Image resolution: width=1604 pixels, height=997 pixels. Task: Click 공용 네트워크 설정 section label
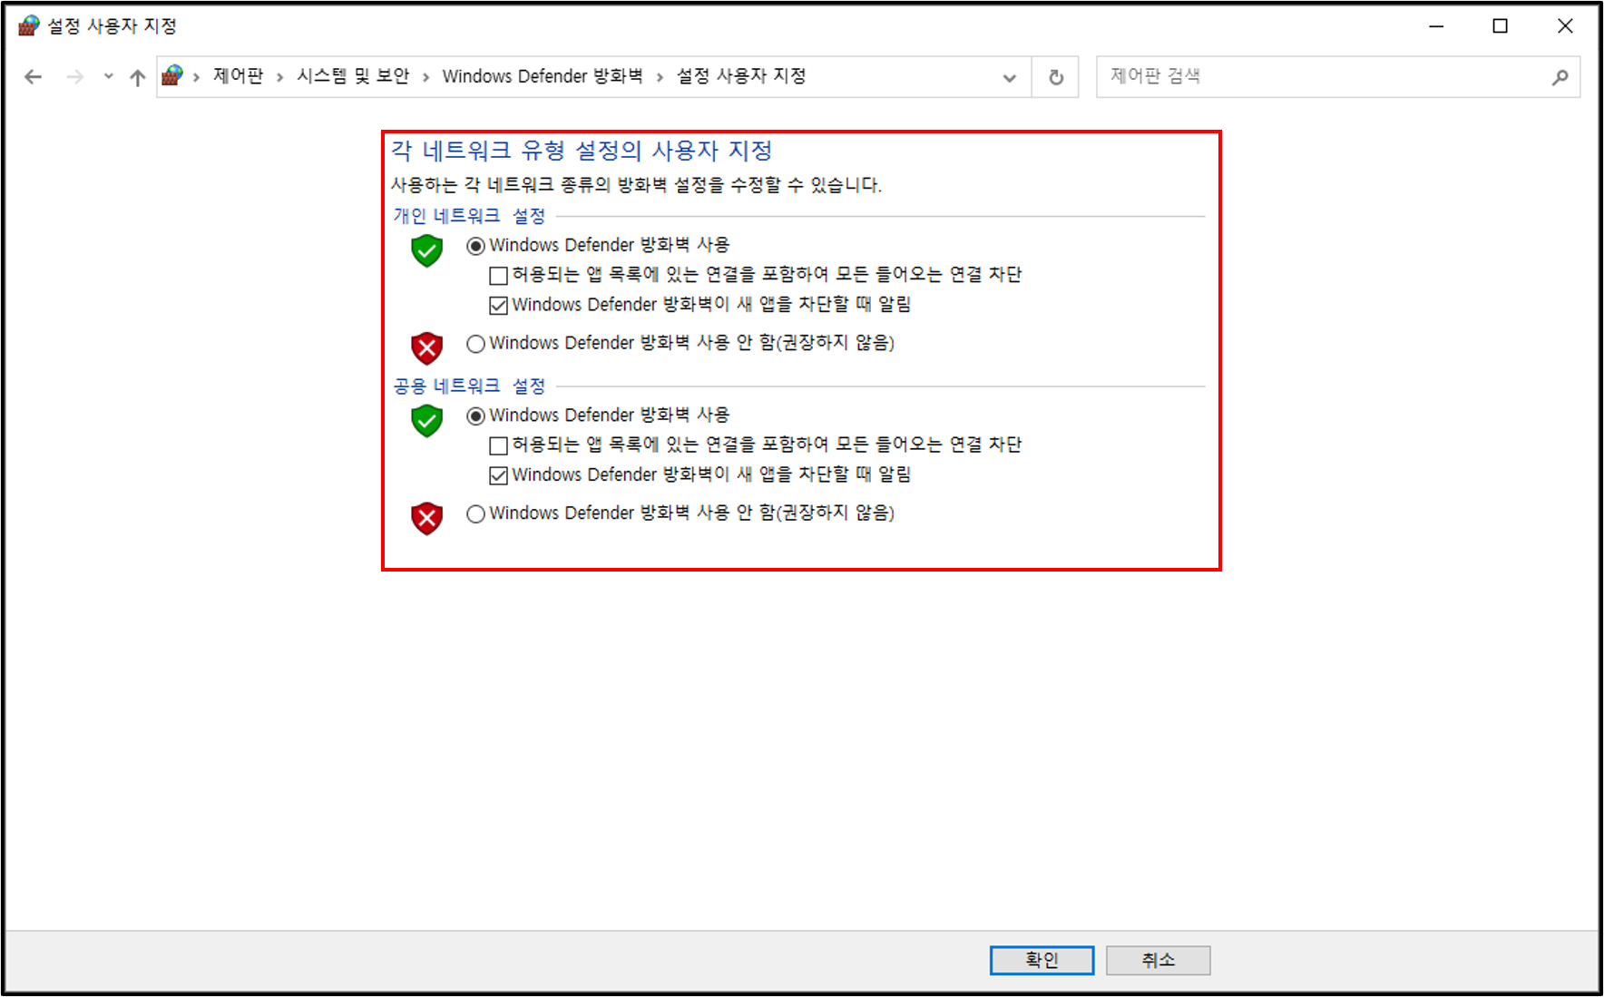click(x=469, y=386)
